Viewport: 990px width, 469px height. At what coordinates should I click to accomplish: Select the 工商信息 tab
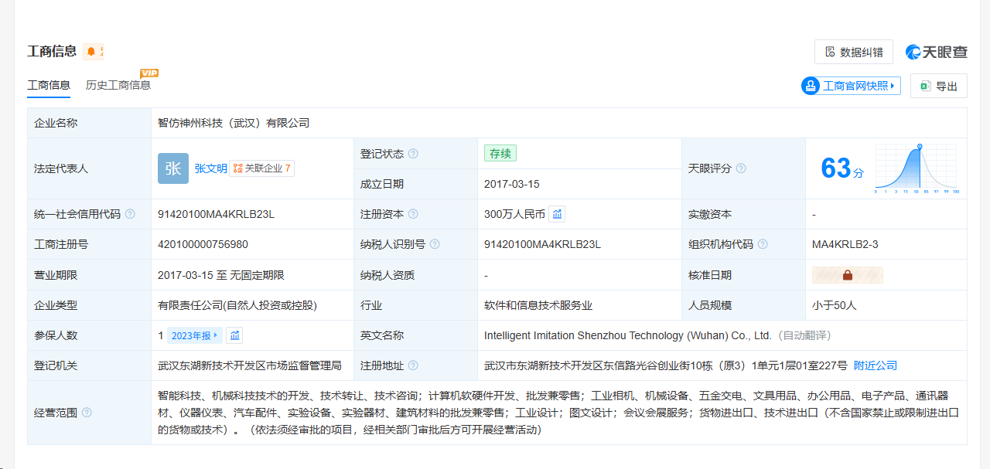coord(49,85)
